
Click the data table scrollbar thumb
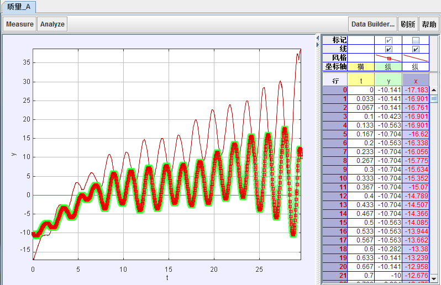click(x=434, y=98)
